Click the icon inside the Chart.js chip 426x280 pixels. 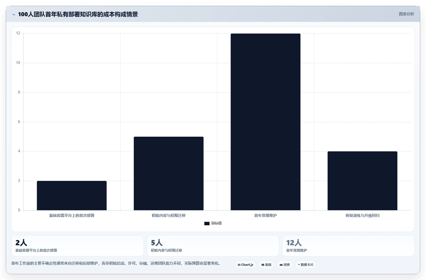tap(239, 265)
